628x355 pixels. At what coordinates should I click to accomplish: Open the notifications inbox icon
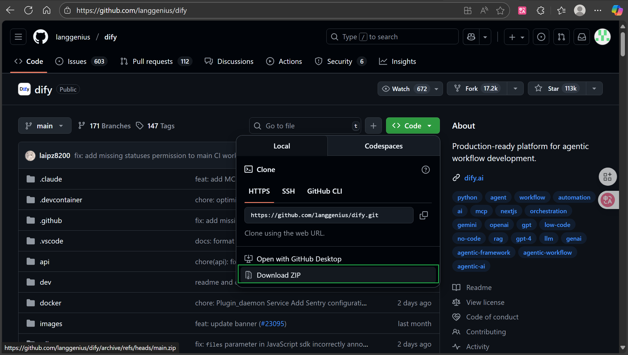[582, 37]
